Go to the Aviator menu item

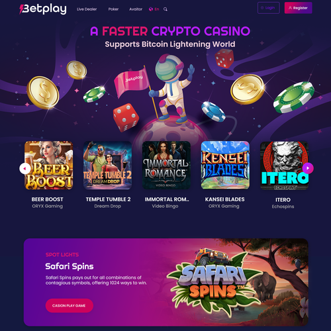[136, 9]
